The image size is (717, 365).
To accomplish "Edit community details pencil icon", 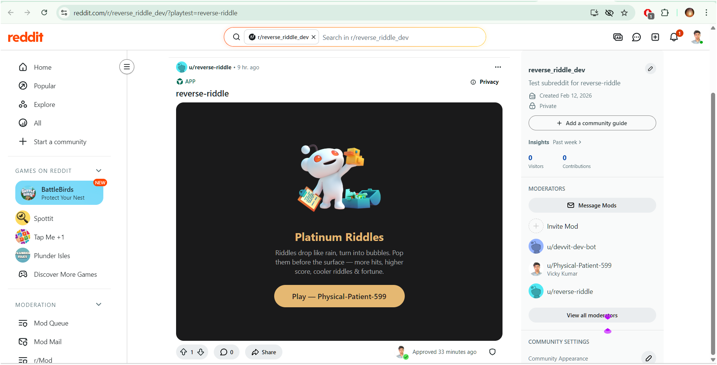I will pos(650,69).
